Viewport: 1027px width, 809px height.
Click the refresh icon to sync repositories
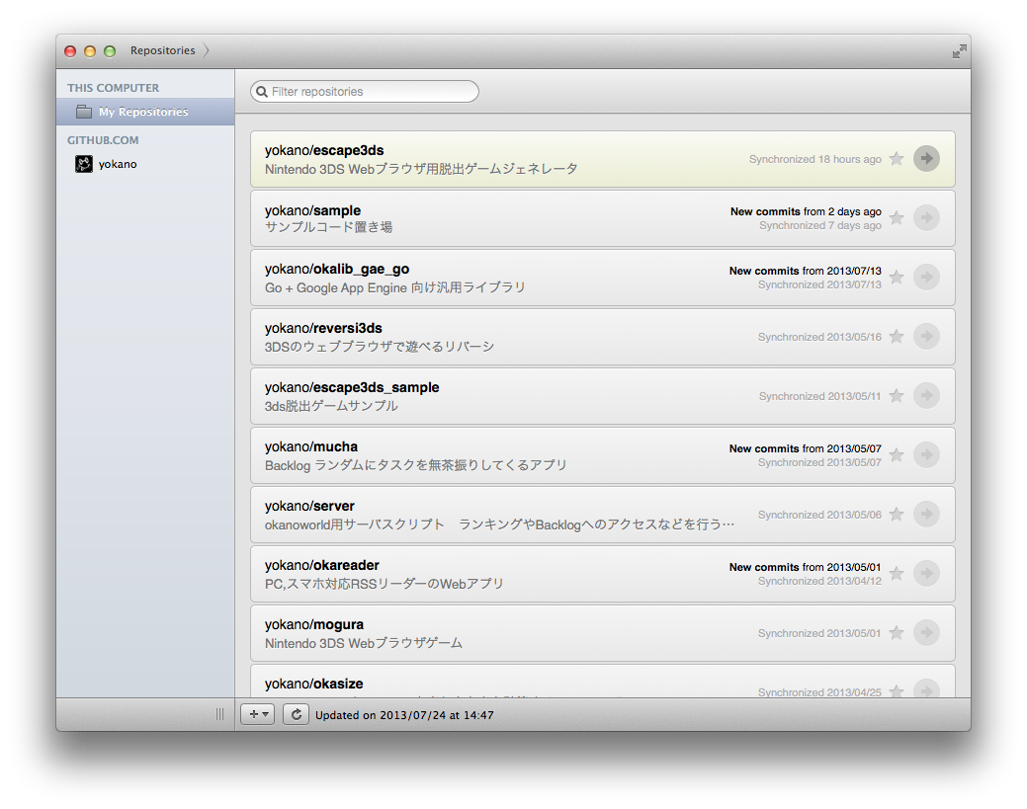coord(296,714)
